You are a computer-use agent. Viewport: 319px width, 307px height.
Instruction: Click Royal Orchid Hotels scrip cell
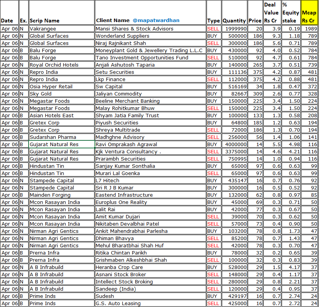coord(62,65)
